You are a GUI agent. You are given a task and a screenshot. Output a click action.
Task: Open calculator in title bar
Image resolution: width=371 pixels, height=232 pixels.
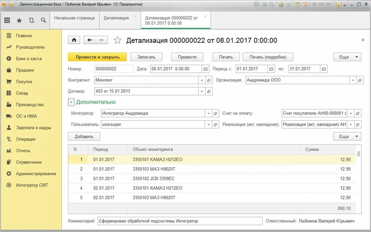pyautogui.click(x=297, y=4)
